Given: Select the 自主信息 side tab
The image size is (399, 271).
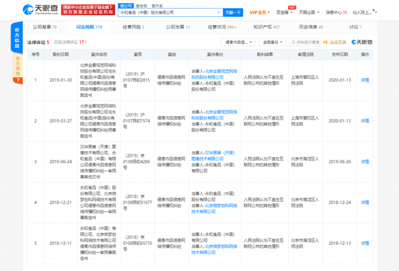Looking at the screenshot, I should [17, 66].
